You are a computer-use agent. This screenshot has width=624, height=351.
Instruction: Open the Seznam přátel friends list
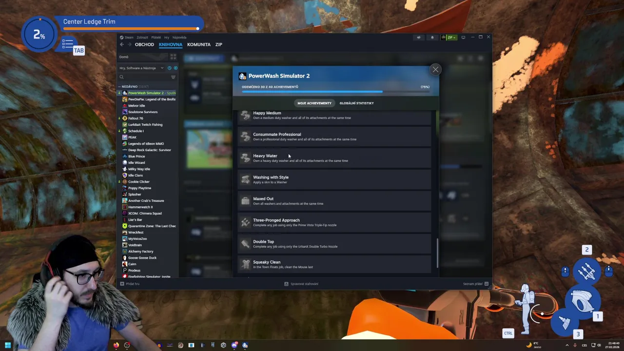(x=476, y=284)
